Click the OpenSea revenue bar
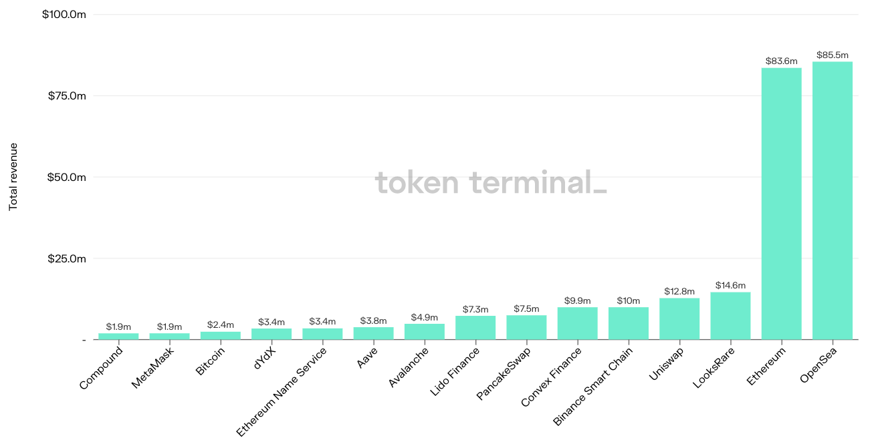 pos(833,200)
